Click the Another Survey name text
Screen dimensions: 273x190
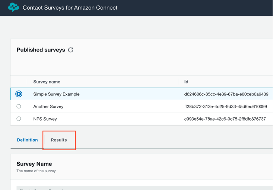(x=48, y=107)
